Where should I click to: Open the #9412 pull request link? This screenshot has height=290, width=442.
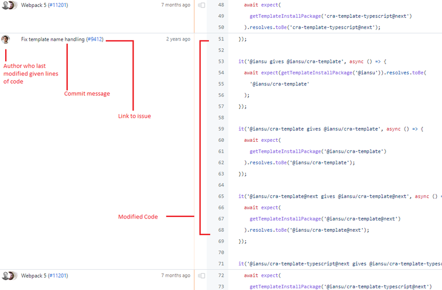point(95,39)
